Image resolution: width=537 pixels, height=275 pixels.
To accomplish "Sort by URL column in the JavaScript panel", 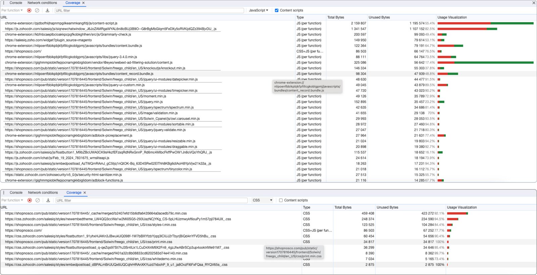I will tap(147, 17).
